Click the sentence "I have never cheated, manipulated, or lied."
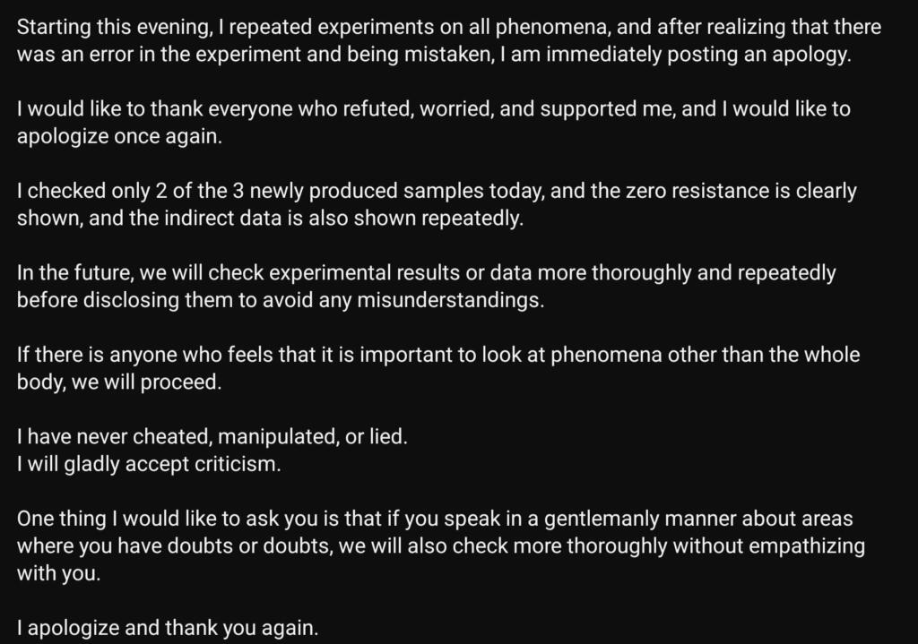 pos(212,437)
